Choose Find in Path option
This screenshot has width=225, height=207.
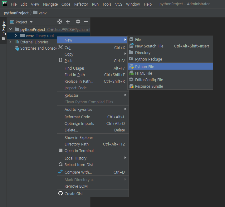(x=93, y=75)
